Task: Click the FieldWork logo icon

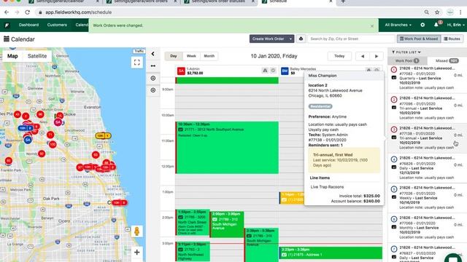Action: tap(7, 25)
